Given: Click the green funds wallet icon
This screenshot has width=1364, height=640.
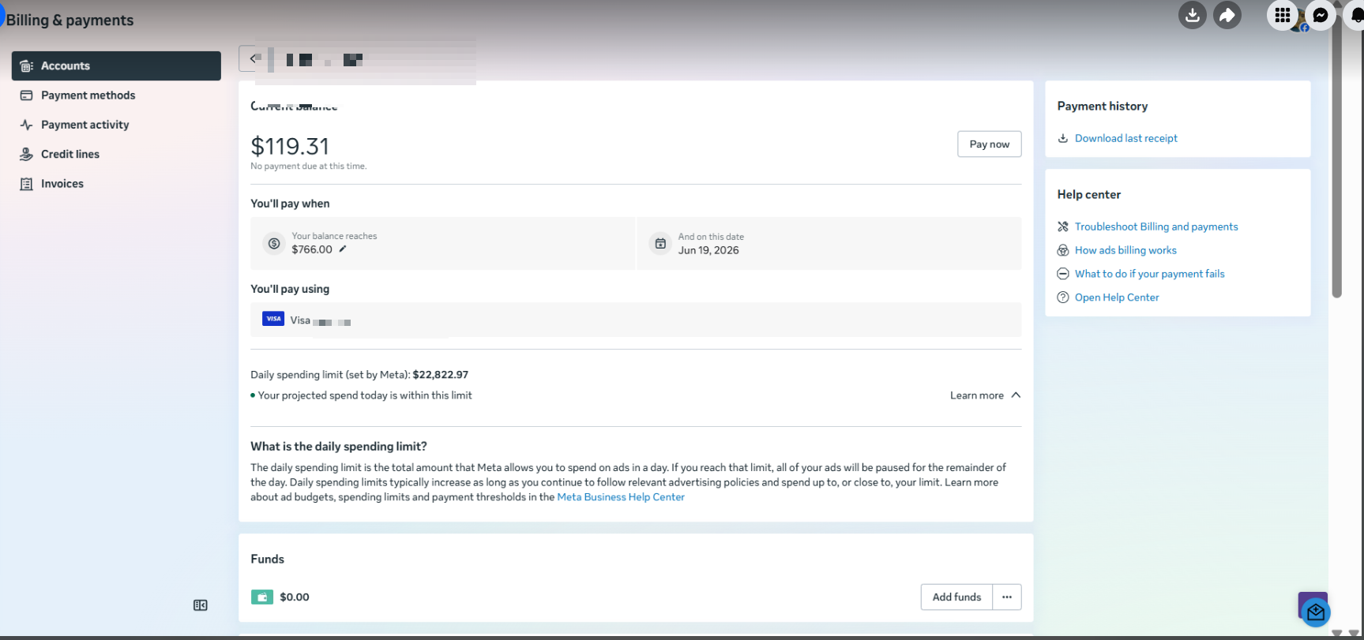Looking at the screenshot, I should pyautogui.click(x=262, y=597).
